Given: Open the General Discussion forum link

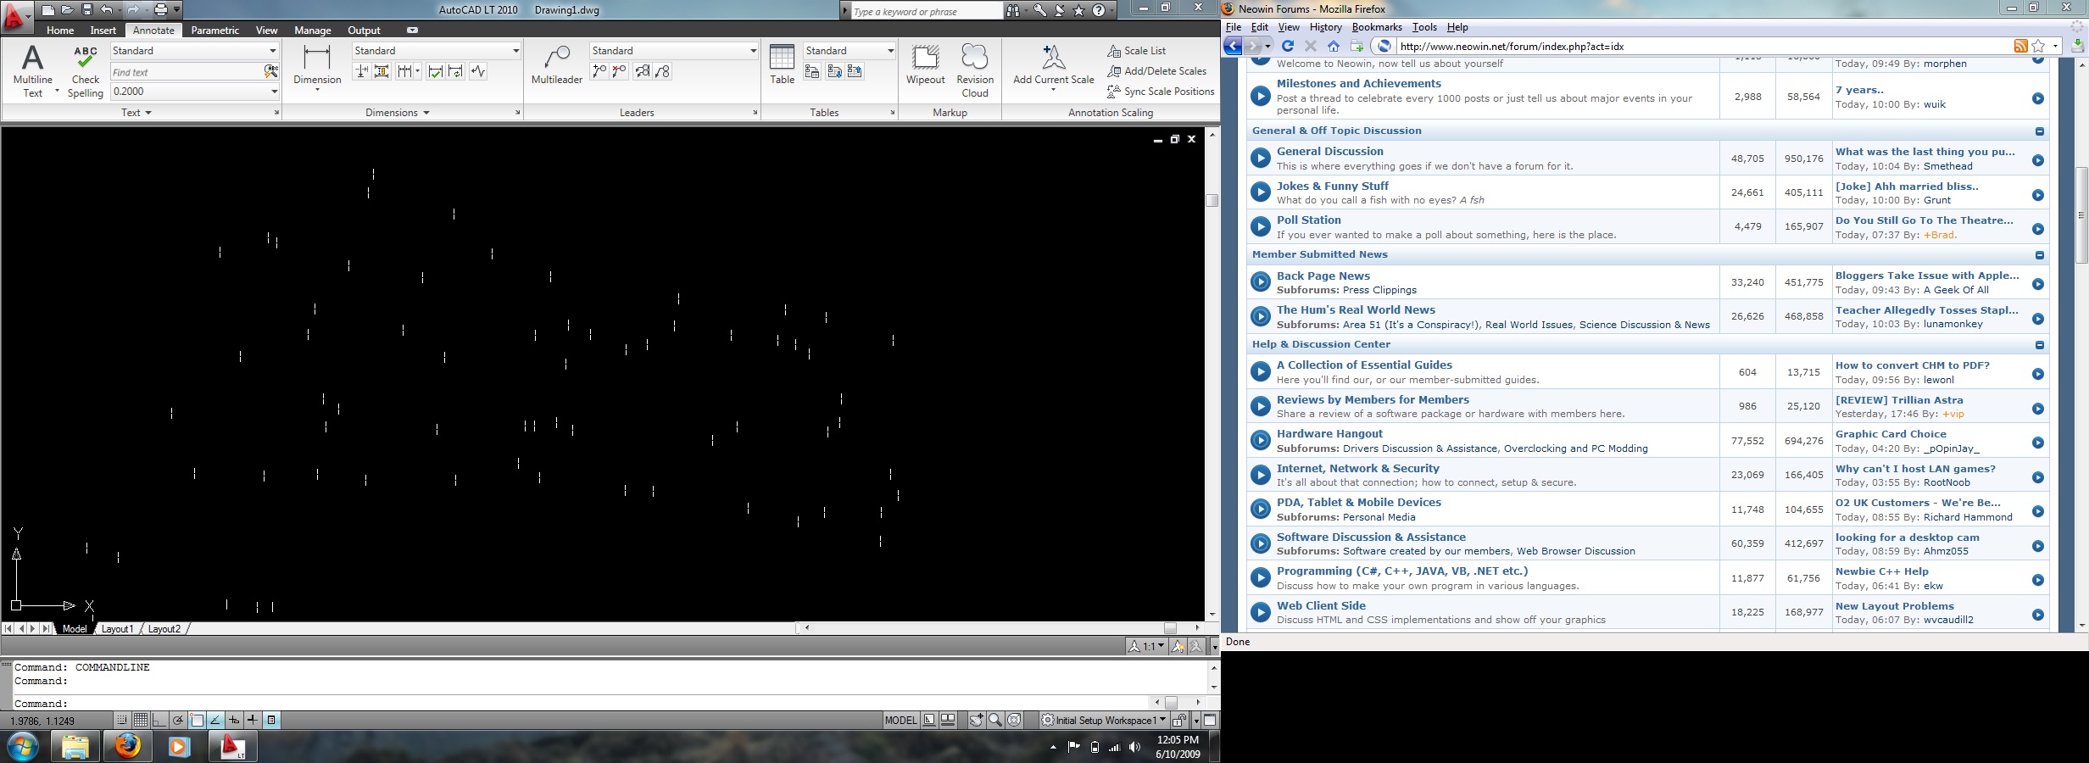Looking at the screenshot, I should click(1329, 152).
